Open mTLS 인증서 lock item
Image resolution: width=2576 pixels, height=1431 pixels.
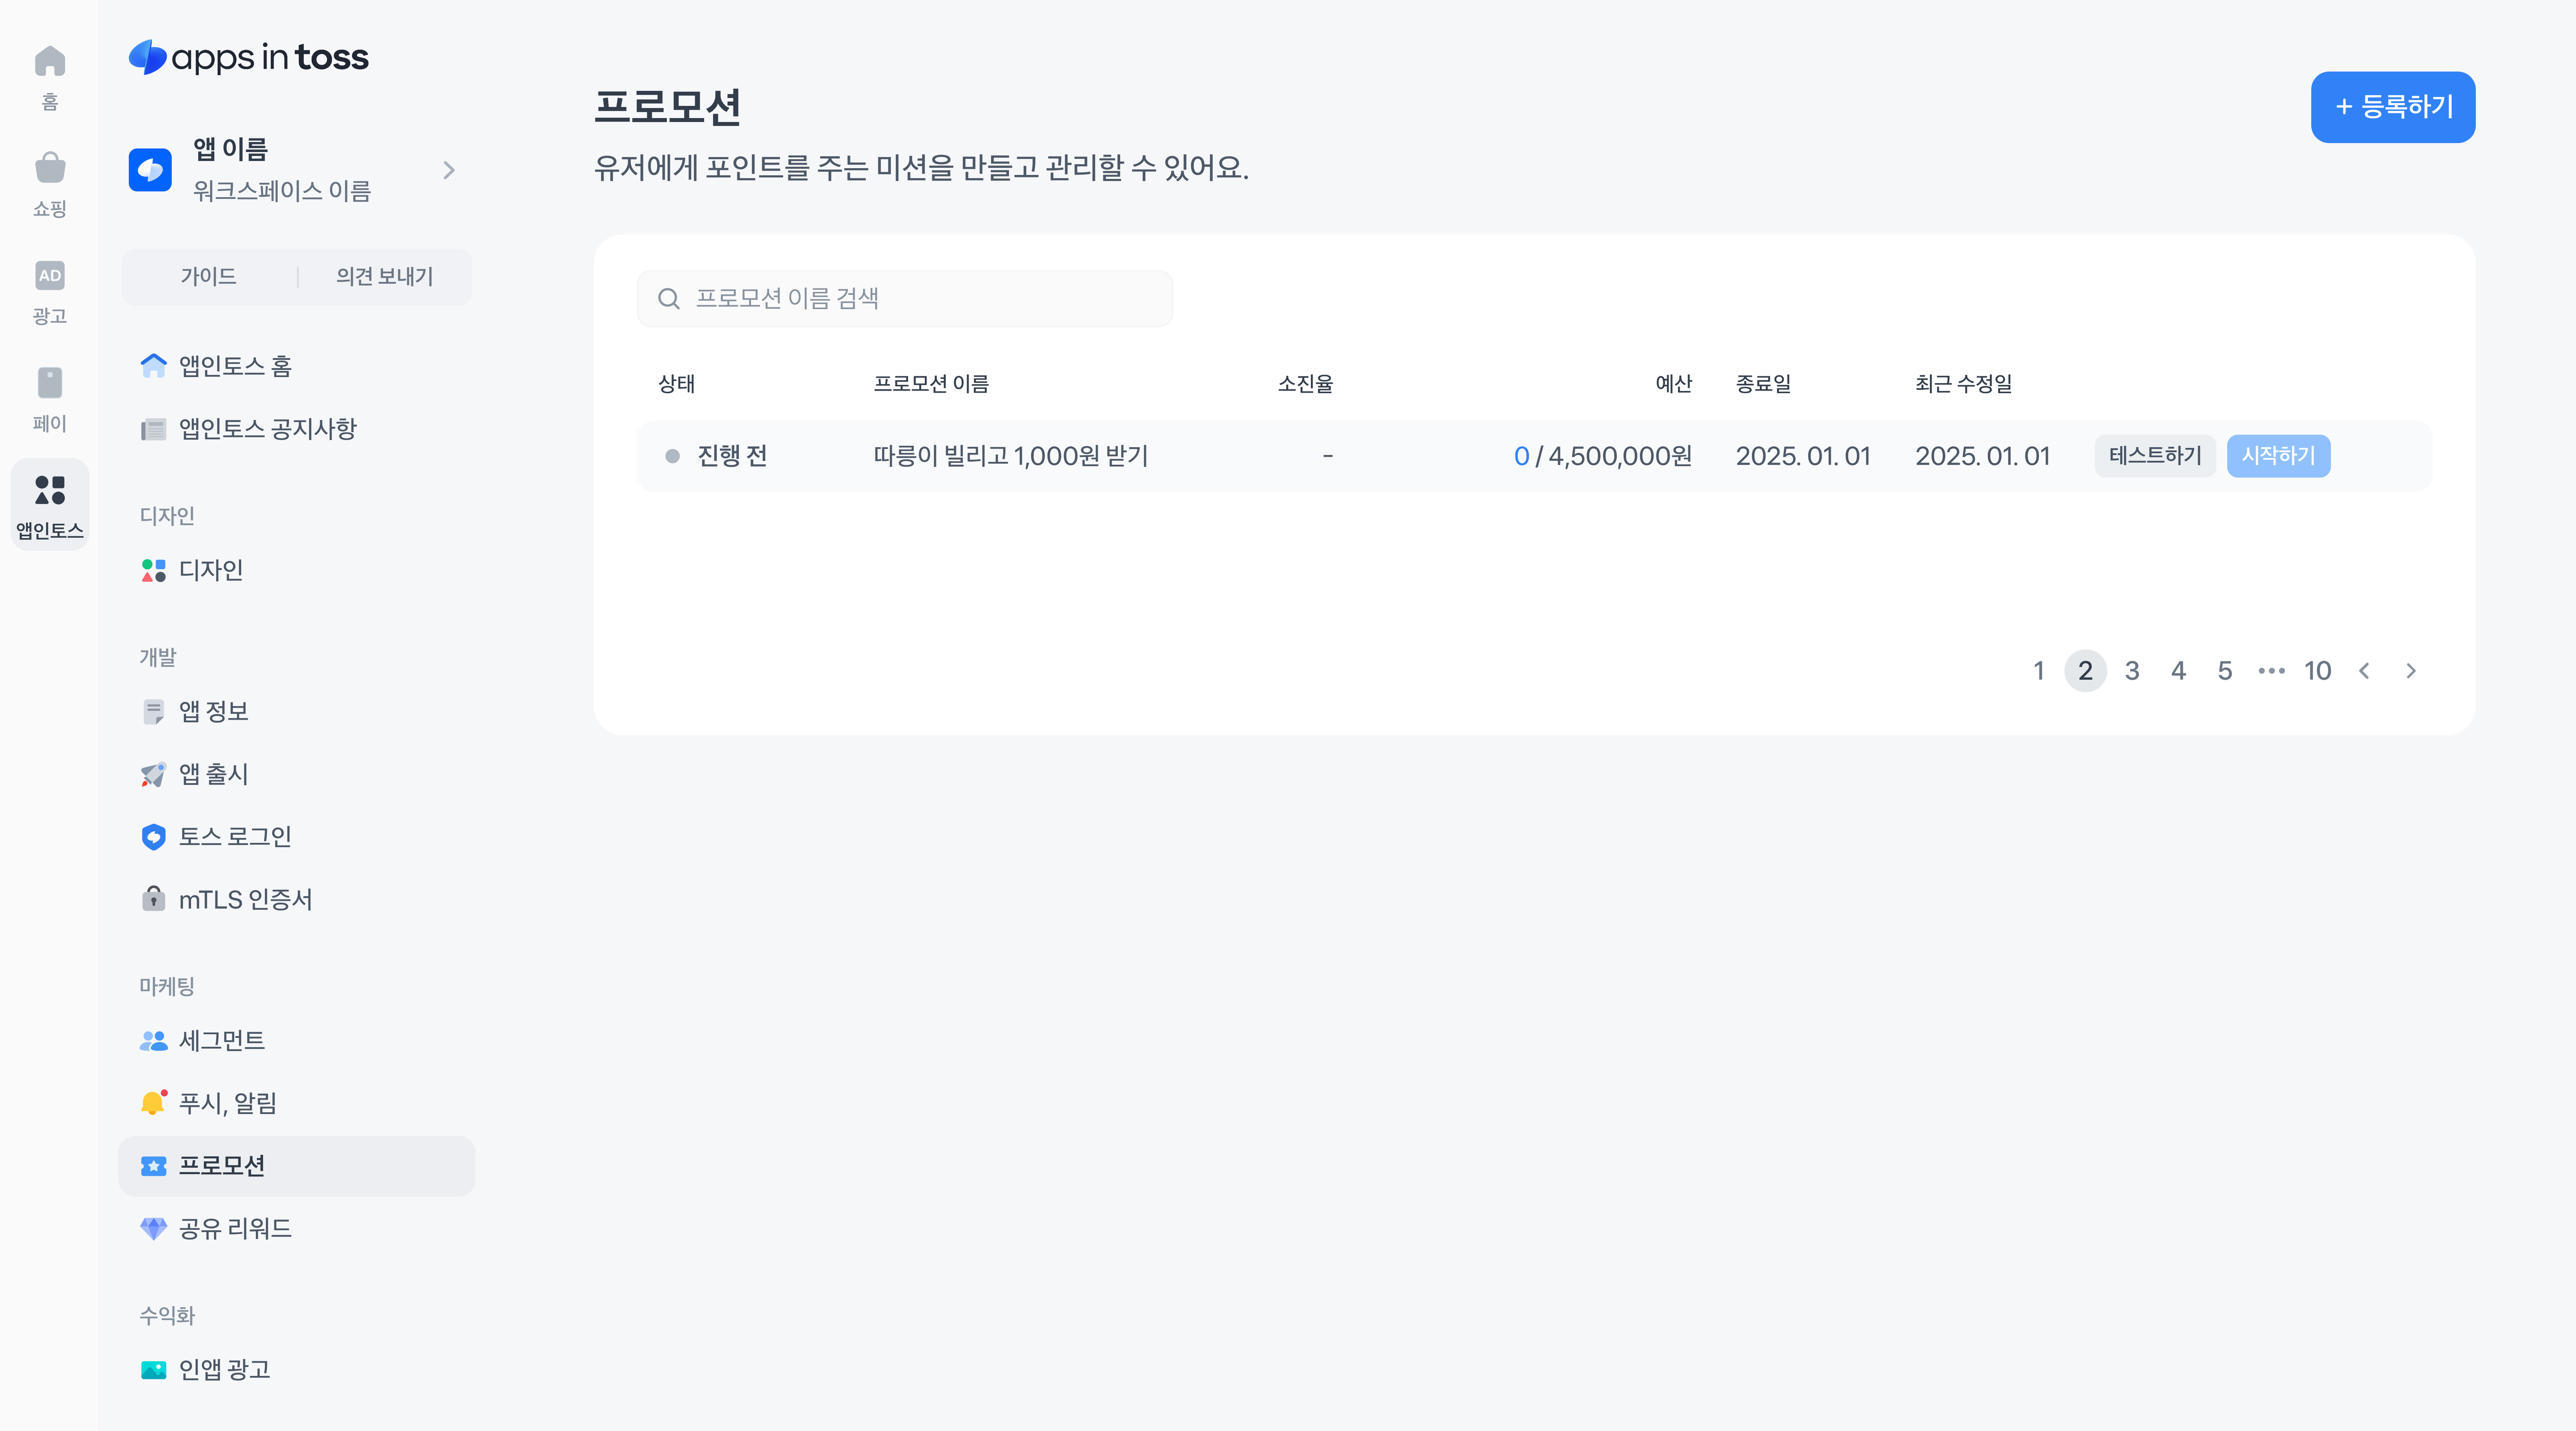coord(244,900)
